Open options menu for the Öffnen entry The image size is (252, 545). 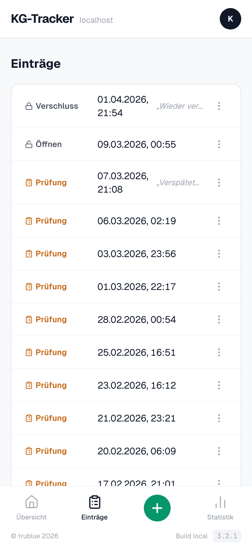point(219,144)
